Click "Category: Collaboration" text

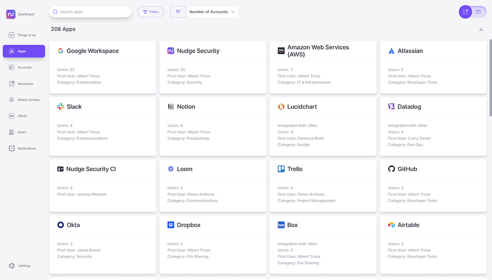coord(79,82)
